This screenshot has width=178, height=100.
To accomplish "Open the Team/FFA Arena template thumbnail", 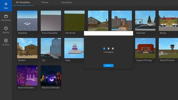I will [x=168, y=48].
